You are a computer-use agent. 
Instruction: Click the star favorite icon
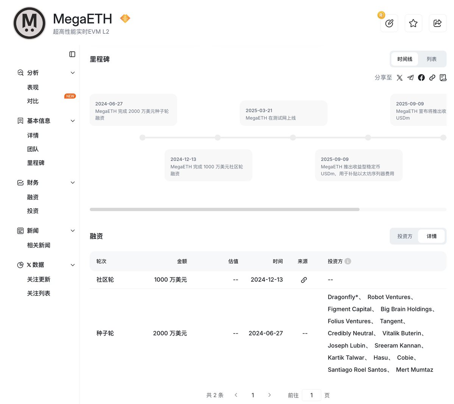[413, 23]
